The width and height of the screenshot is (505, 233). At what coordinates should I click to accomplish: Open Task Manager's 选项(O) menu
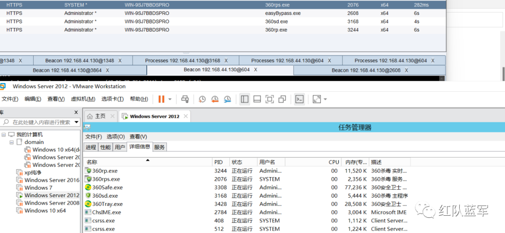[x=116, y=137]
